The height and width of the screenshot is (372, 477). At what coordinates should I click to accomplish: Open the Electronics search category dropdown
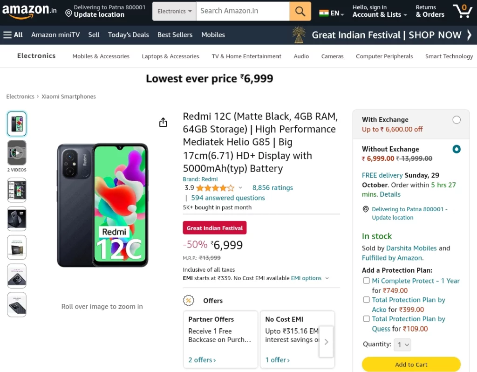[x=174, y=11]
